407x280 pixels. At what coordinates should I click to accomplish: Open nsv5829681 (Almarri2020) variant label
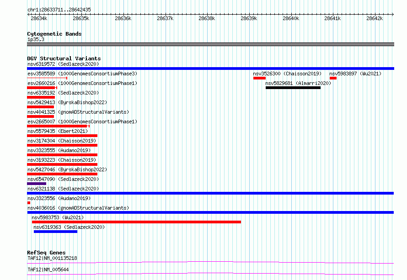tap(298, 83)
